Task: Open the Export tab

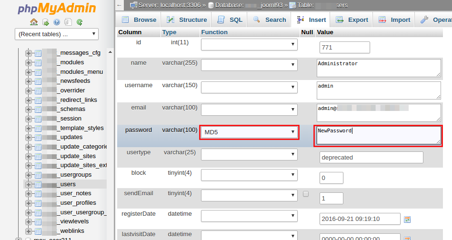Action: click(352, 20)
